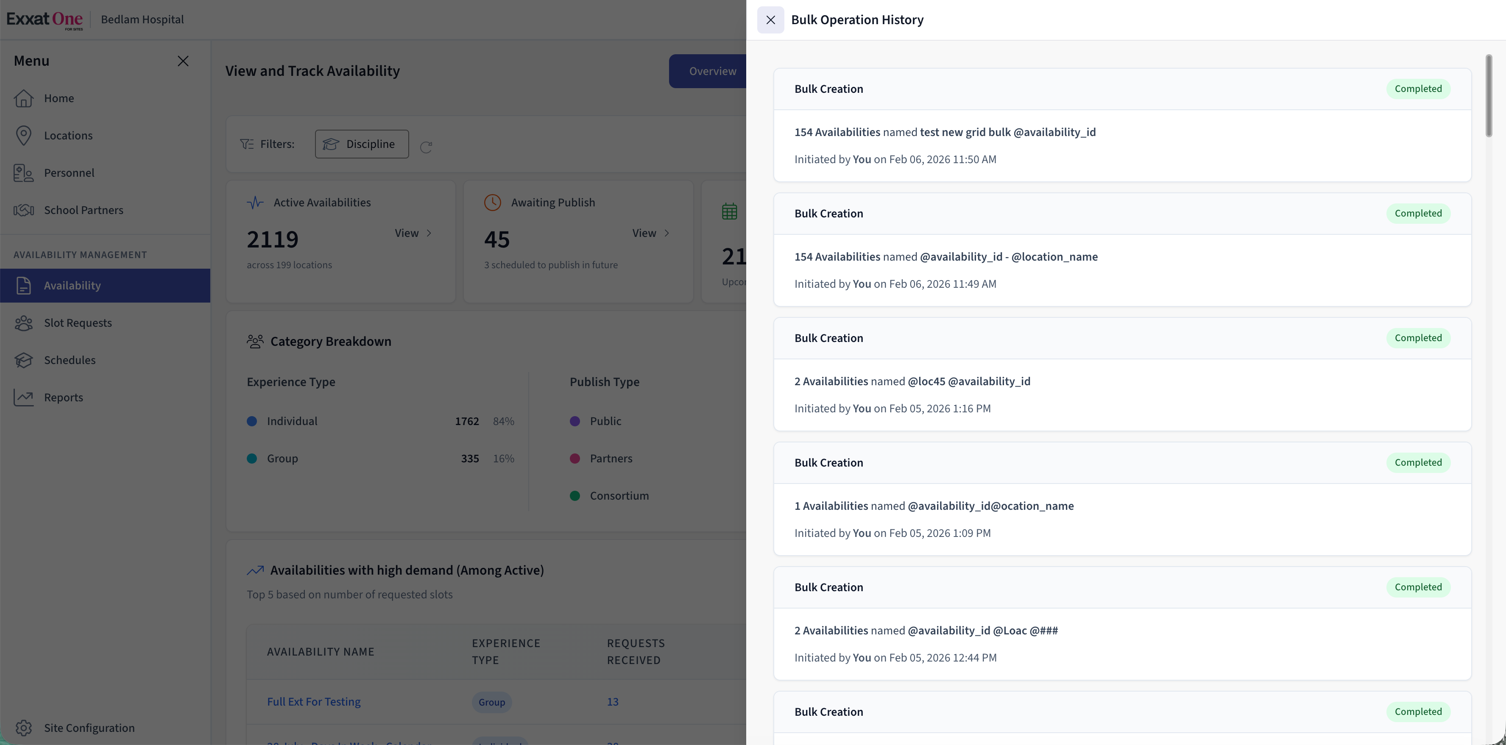The width and height of the screenshot is (1506, 745).
Task: Close the Bulk Operation History panel
Action: tap(770, 20)
